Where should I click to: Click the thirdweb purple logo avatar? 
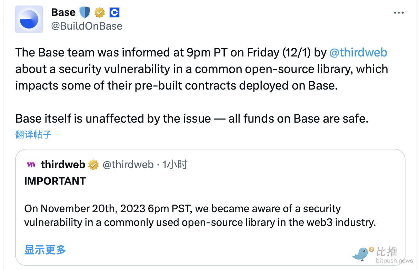click(31, 165)
